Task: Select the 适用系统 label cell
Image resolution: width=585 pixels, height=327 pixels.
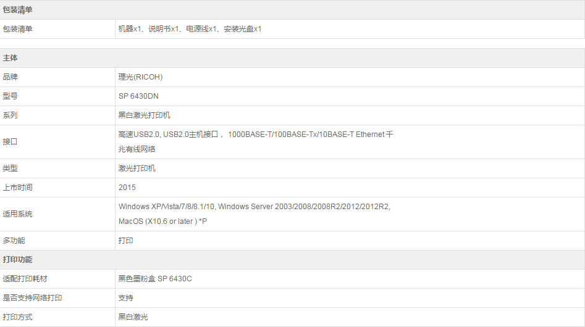Action: [x=57, y=214]
